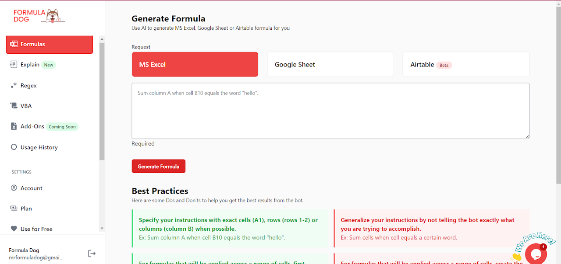The image size is (561, 264).
Task: Click the logout arrow icon
Action: click(x=92, y=254)
